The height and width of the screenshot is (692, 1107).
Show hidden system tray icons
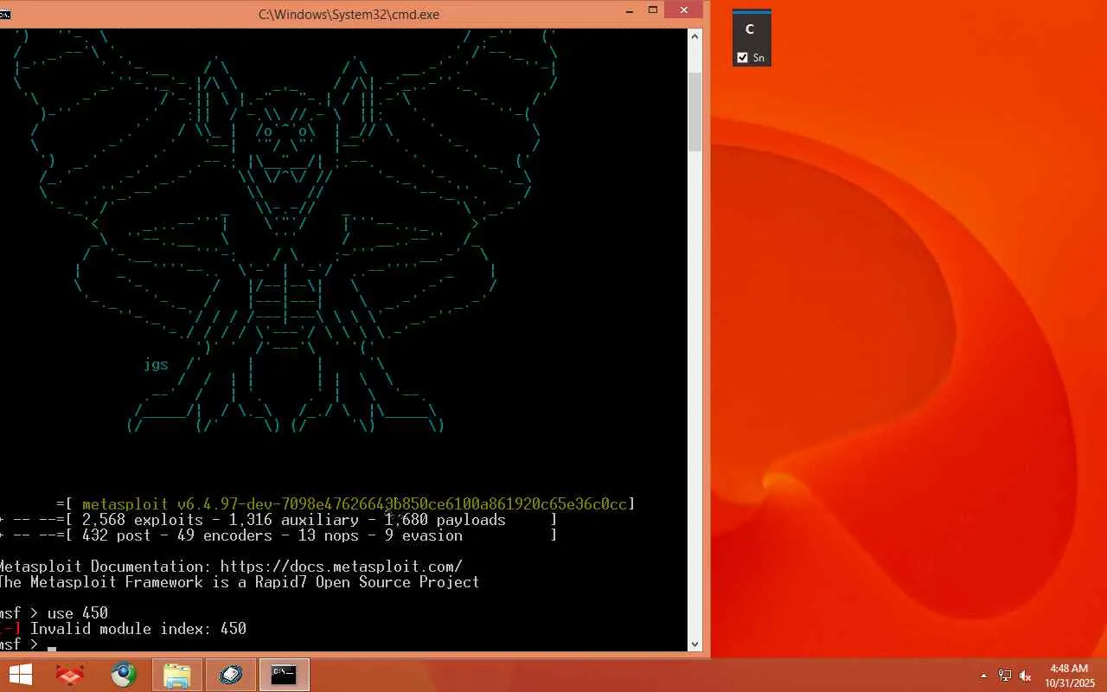pyautogui.click(x=983, y=676)
